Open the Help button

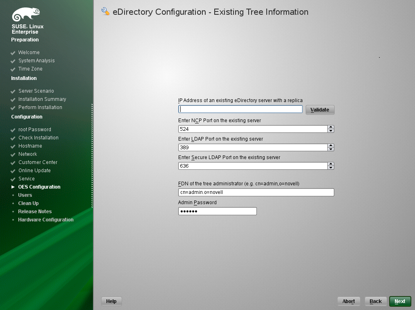(x=111, y=301)
